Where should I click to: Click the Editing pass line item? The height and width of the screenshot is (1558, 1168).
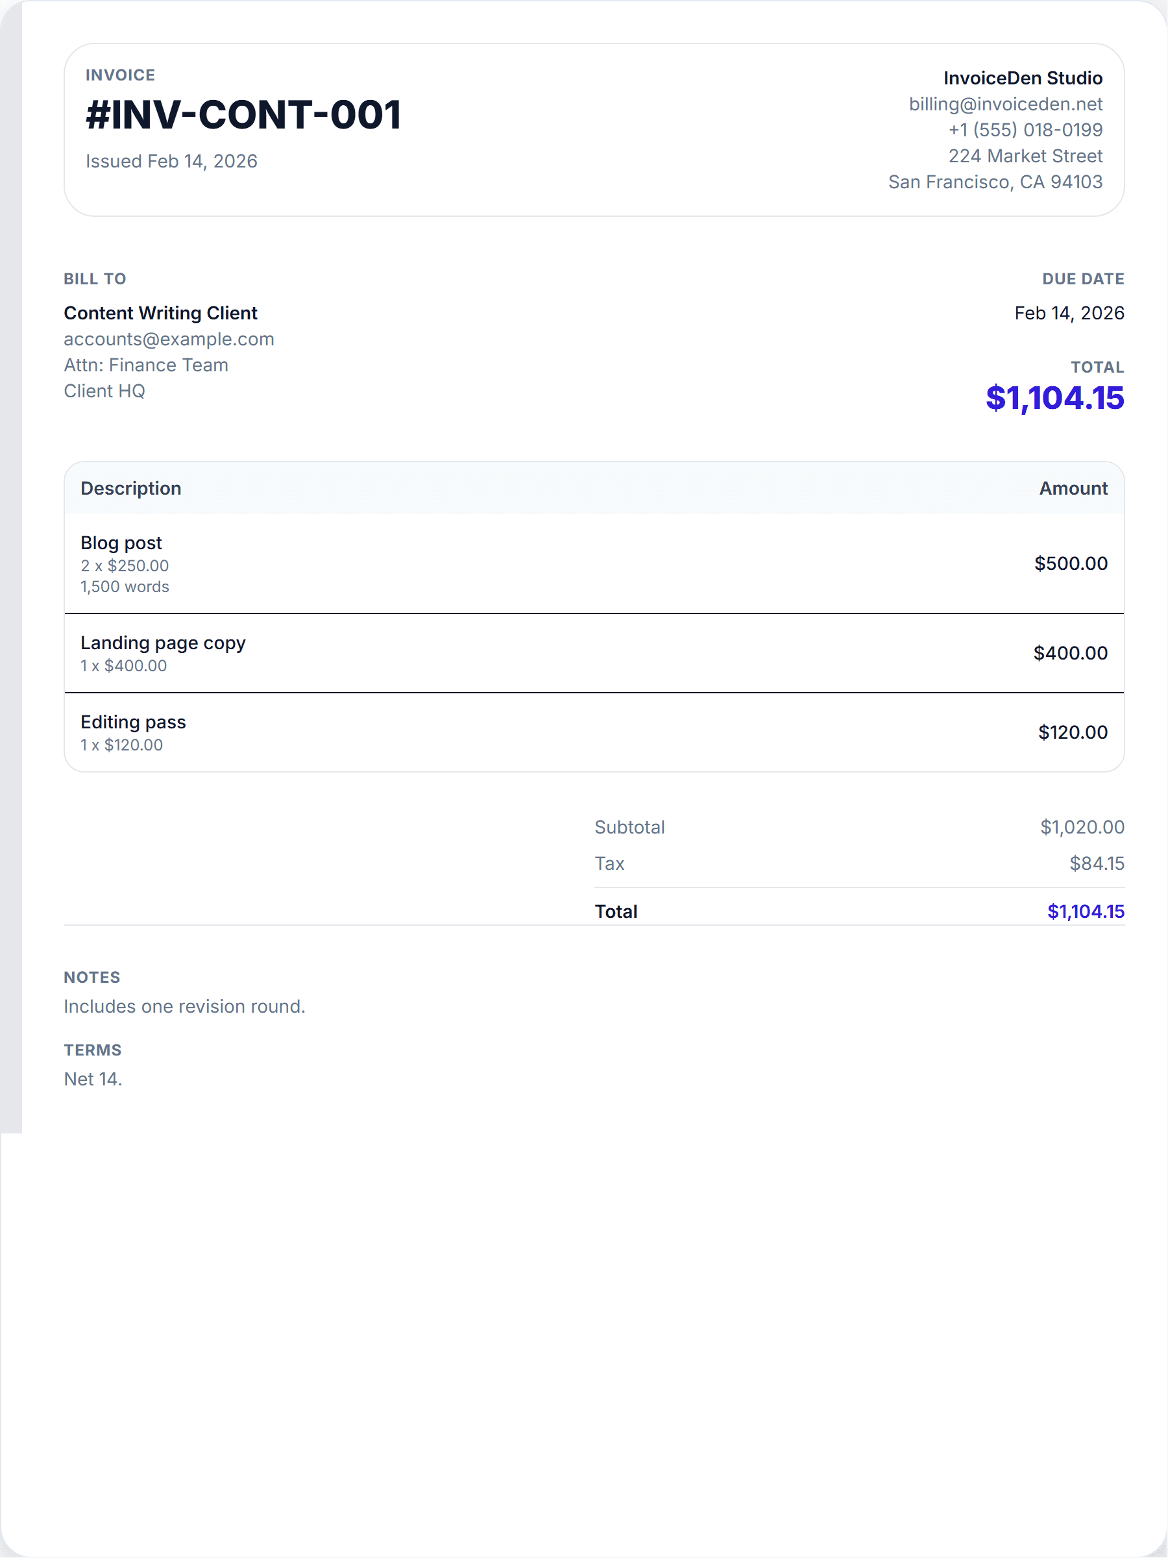[x=133, y=722]
